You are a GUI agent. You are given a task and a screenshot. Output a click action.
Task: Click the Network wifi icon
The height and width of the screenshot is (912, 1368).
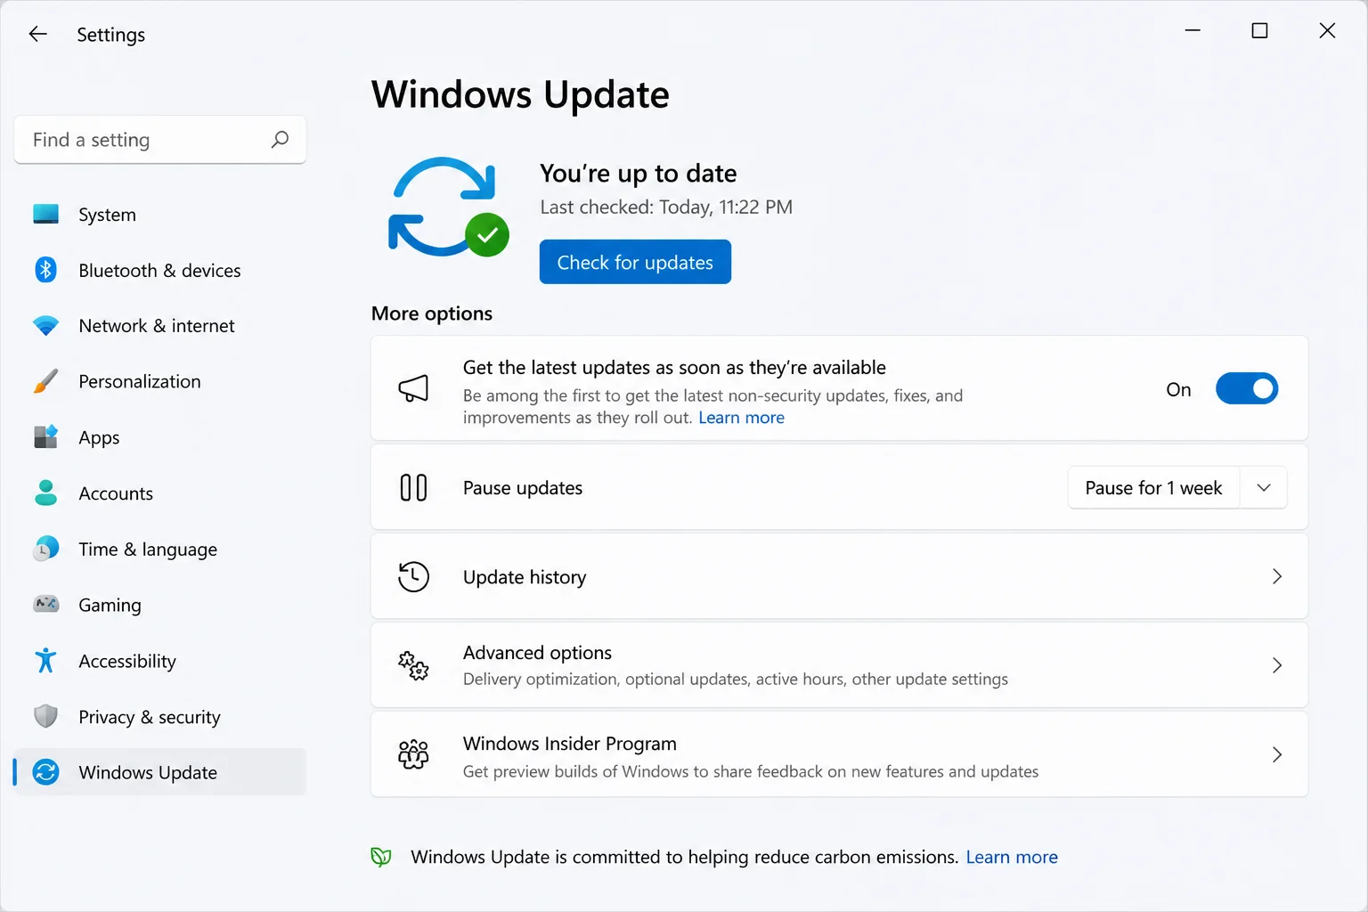(45, 325)
